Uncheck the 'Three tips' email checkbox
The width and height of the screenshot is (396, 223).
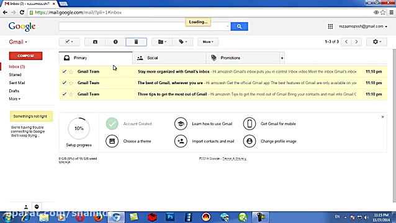tap(64, 94)
